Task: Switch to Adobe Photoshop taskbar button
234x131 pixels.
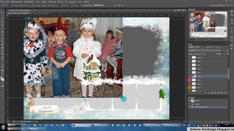Action: point(81,125)
